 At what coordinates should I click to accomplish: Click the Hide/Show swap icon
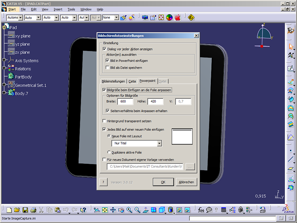pos(179,210)
